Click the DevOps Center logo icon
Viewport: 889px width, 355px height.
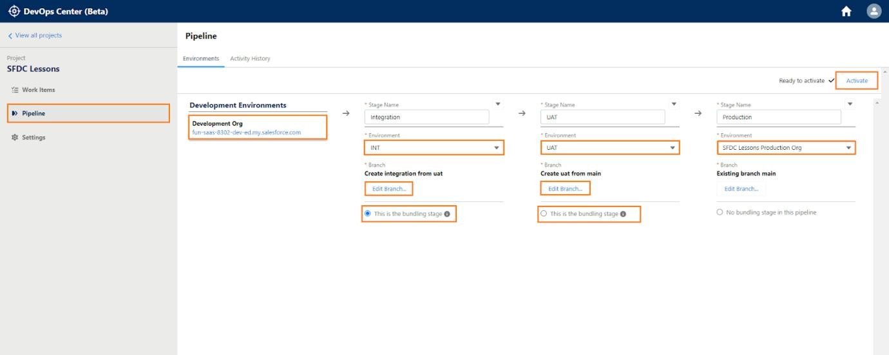pyautogui.click(x=14, y=11)
